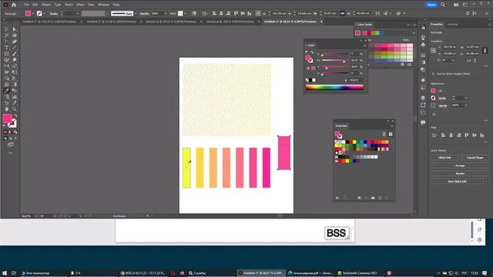493x277 pixels.
Task: Click the Recolor quick action button
Action: (x=460, y=173)
